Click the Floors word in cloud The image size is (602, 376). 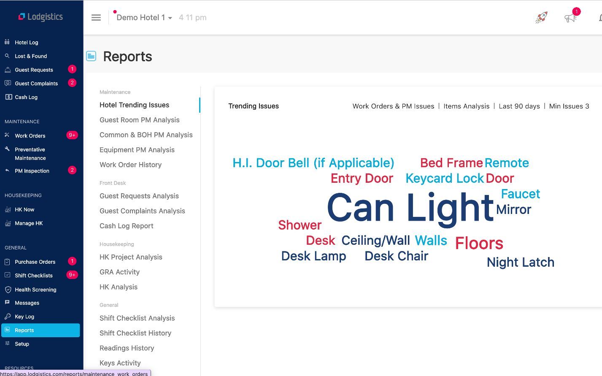479,243
